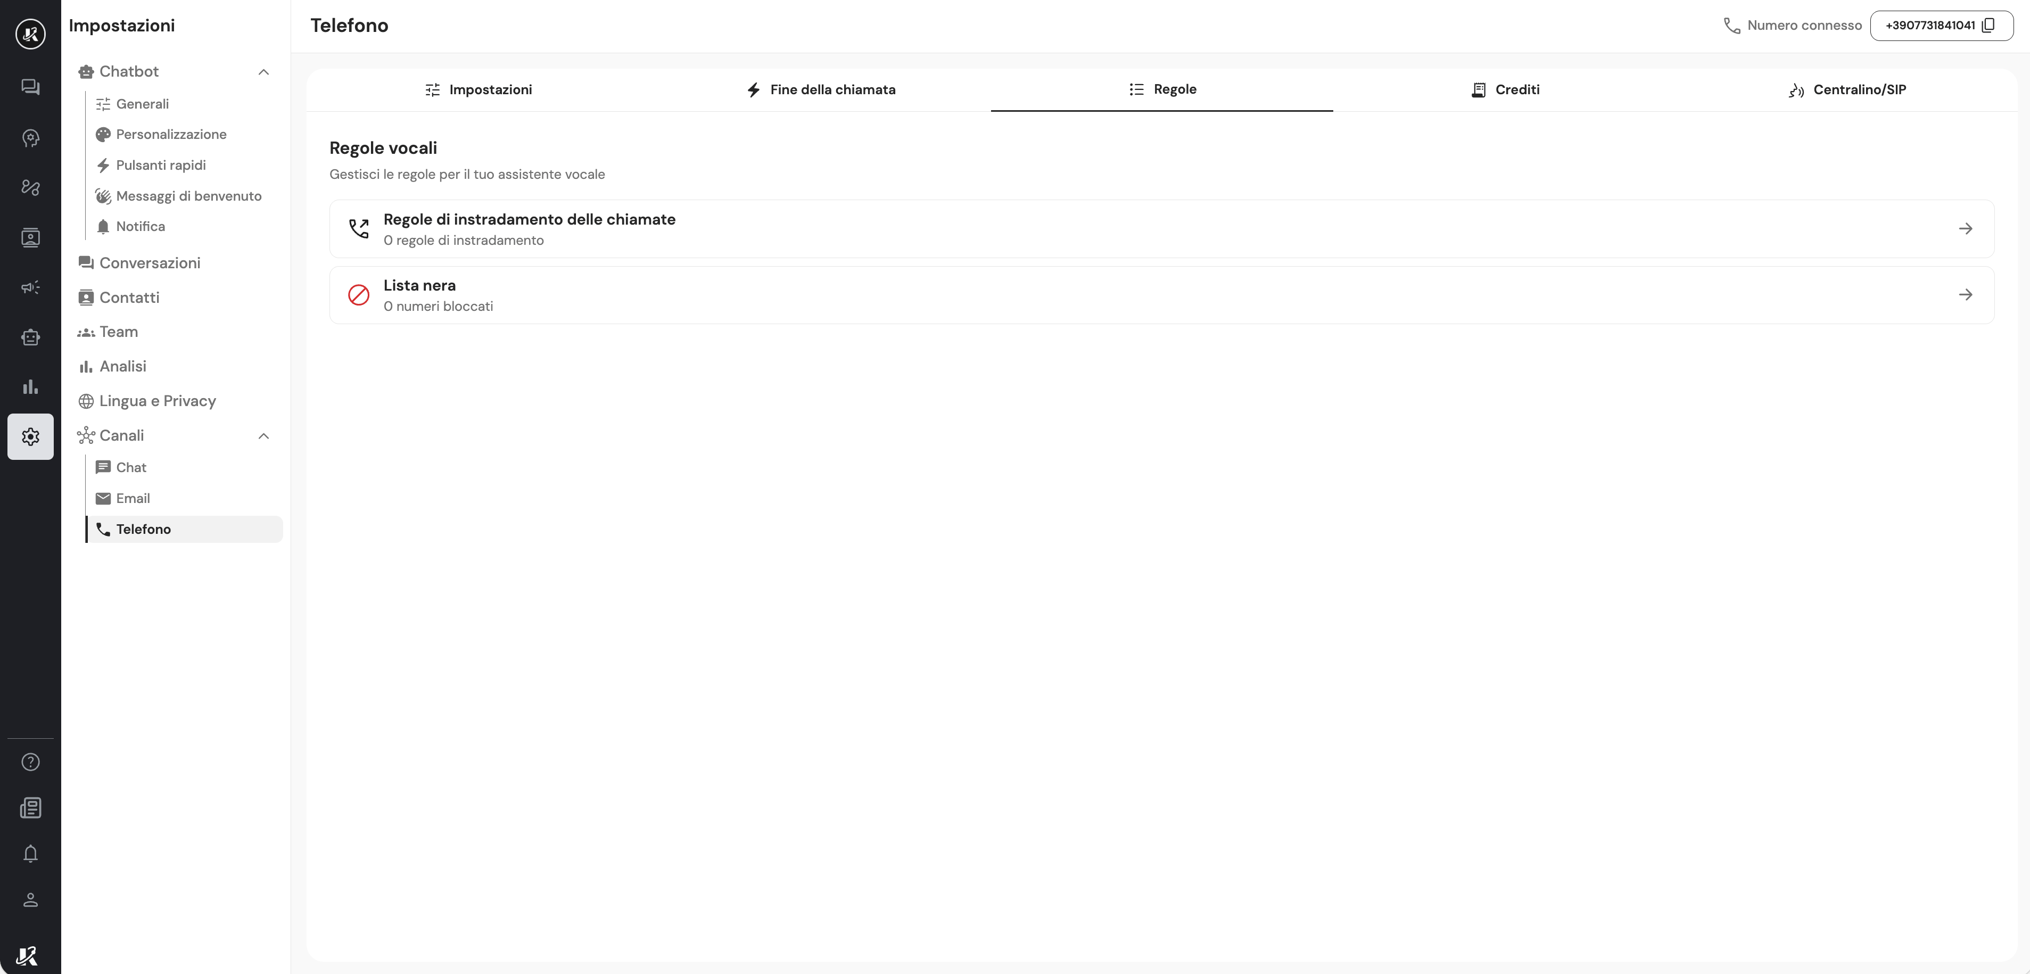
Task: Click the +3907731841041 number button
Action: 1941,25
